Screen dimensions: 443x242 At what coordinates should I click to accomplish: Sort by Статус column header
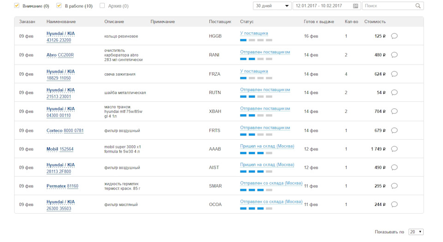coord(246,22)
